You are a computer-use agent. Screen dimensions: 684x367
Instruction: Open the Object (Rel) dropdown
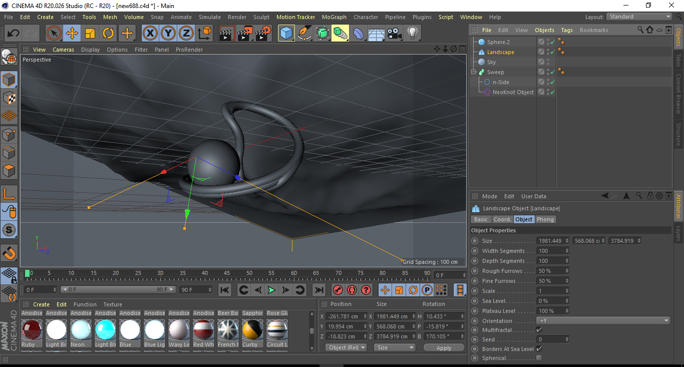[346, 347]
